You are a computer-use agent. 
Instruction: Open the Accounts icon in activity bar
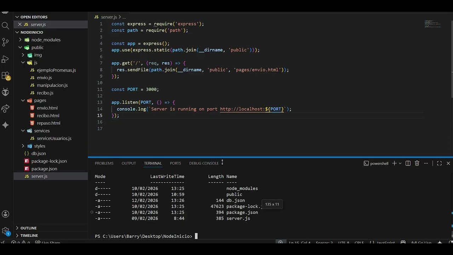point(5,214)
